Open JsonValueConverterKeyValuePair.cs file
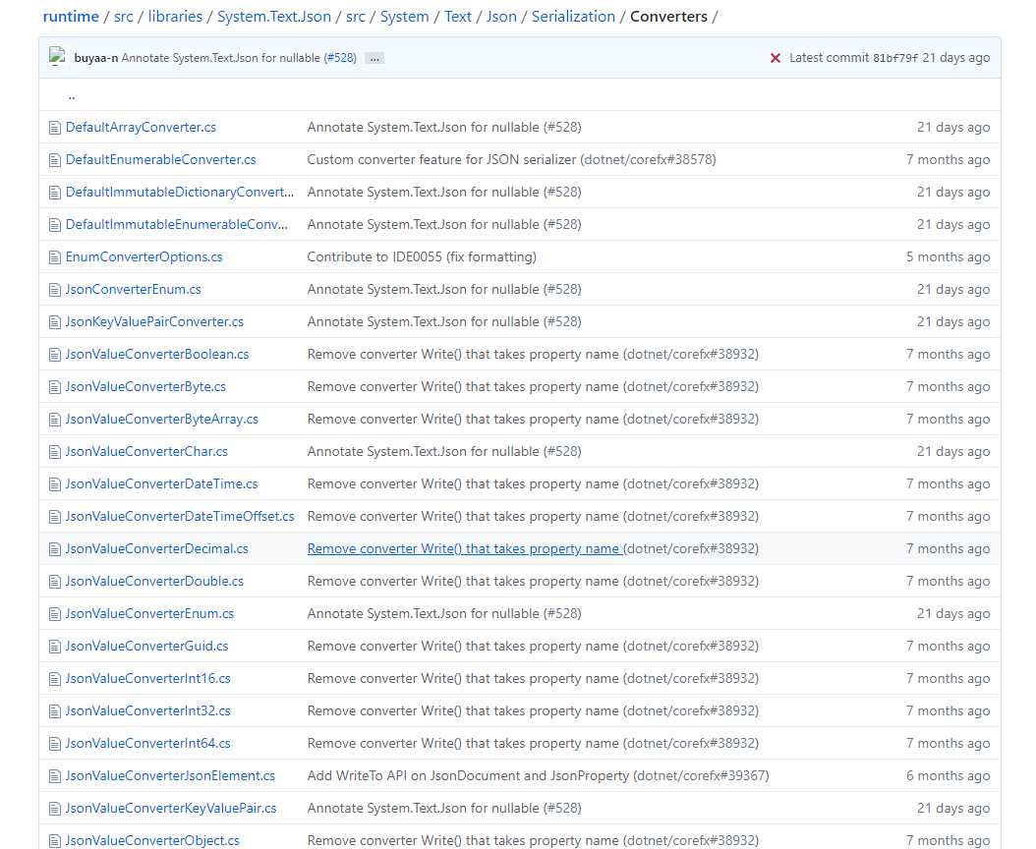The image size is (1036, 849). 171,808
